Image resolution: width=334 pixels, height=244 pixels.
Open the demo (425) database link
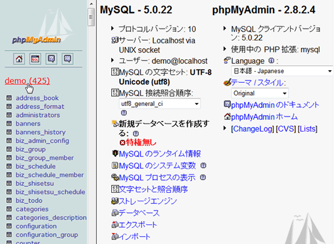click(27, 81)
